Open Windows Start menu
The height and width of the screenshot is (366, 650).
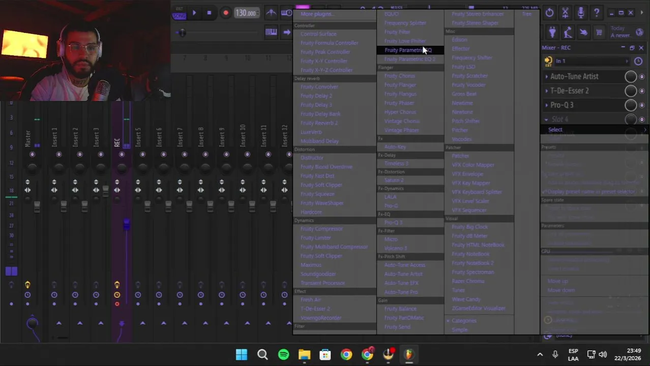[242, 354]
